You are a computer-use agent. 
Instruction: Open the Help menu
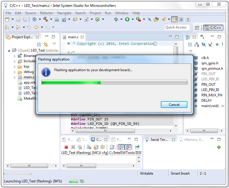136,13
